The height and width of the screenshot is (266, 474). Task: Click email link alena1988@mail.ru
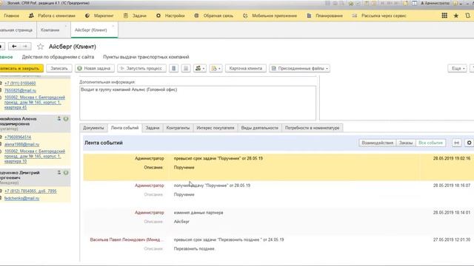click(x=21, y=145)
